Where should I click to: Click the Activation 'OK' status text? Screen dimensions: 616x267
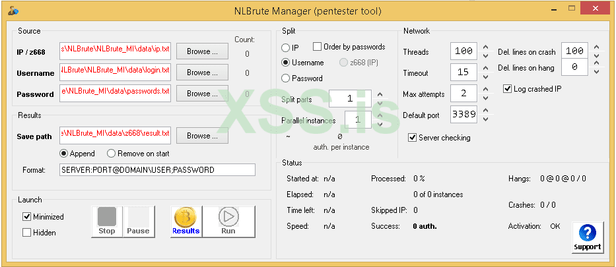(x=555, y=226)
